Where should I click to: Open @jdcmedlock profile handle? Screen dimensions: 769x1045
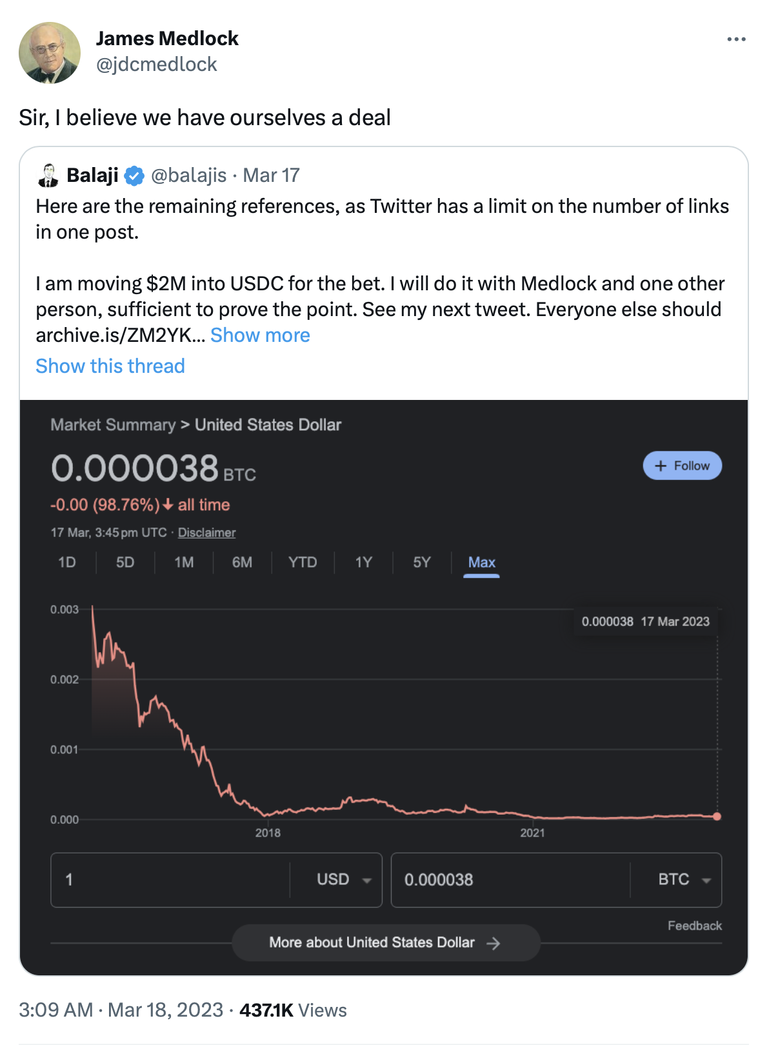coord(156,65)
